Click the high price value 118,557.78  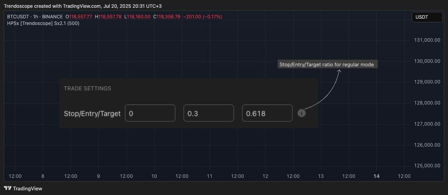coord(110,17)
